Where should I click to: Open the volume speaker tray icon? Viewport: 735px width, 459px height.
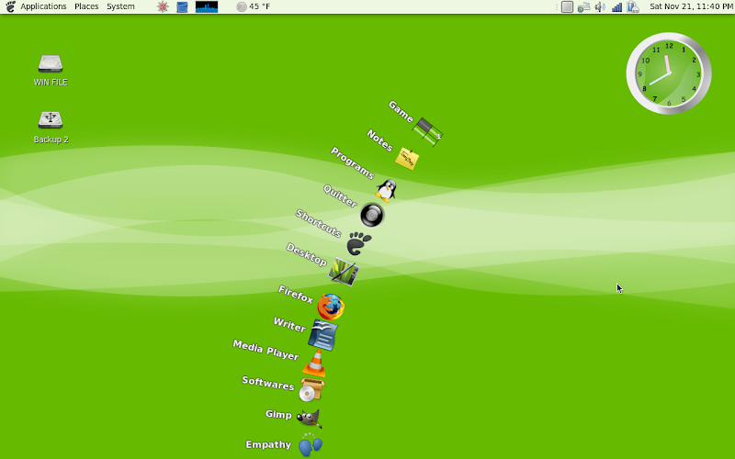600,6
